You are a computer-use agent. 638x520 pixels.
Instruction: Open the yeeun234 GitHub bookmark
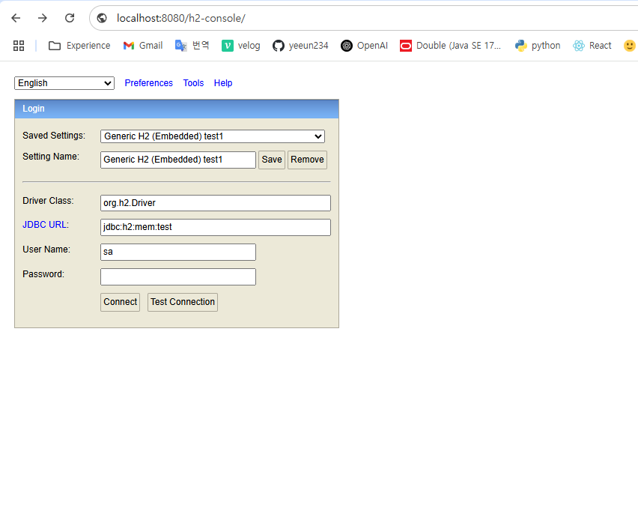[x=300, y=46]
